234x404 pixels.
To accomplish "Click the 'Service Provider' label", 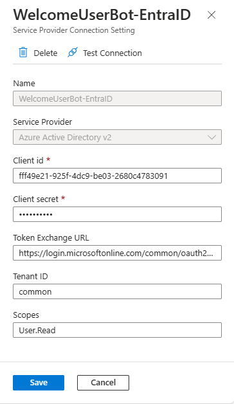I will 42,122.
